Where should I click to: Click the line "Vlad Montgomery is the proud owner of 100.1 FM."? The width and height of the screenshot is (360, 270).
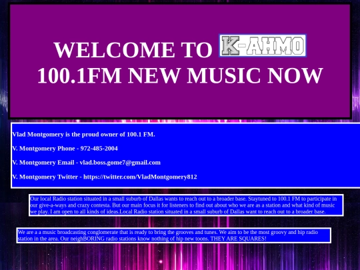coord(83,134)
